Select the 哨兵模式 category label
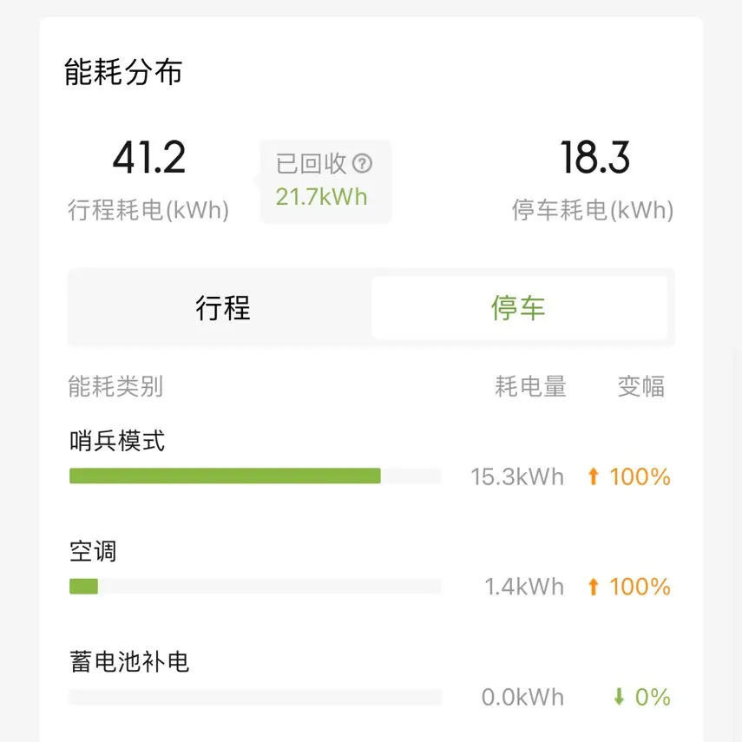 point(117,441)
